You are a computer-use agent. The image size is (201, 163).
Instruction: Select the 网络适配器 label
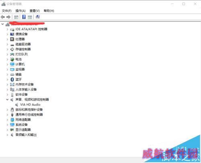pyautogui.click(x=23, y=120)
